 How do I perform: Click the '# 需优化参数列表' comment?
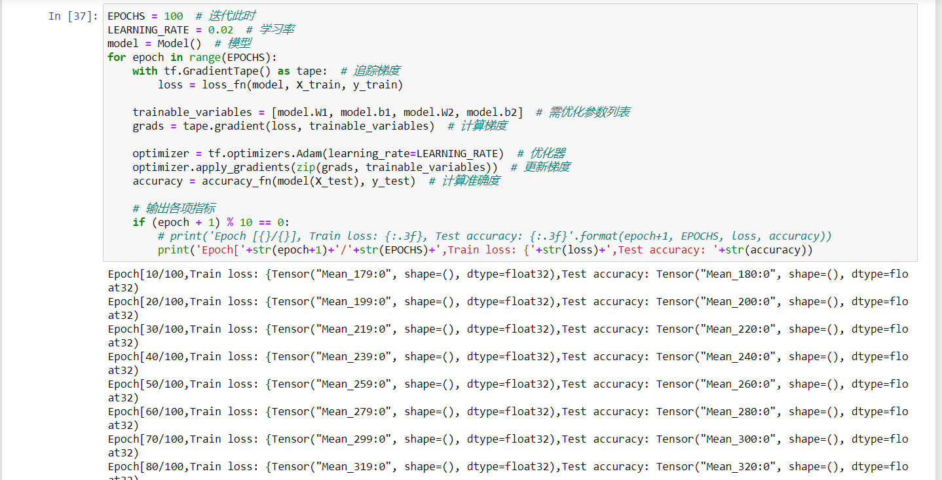pyautogui.click(x=583, y=112)
